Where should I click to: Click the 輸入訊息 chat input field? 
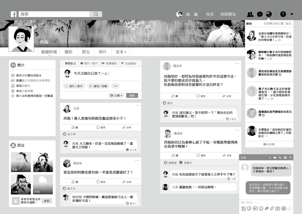(x=266, y=202)
